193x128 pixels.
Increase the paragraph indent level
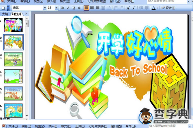[146, 8]
